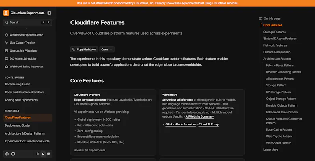Jump to Network Features section
The height and width of the screenshot is (161, 315).
275,45
